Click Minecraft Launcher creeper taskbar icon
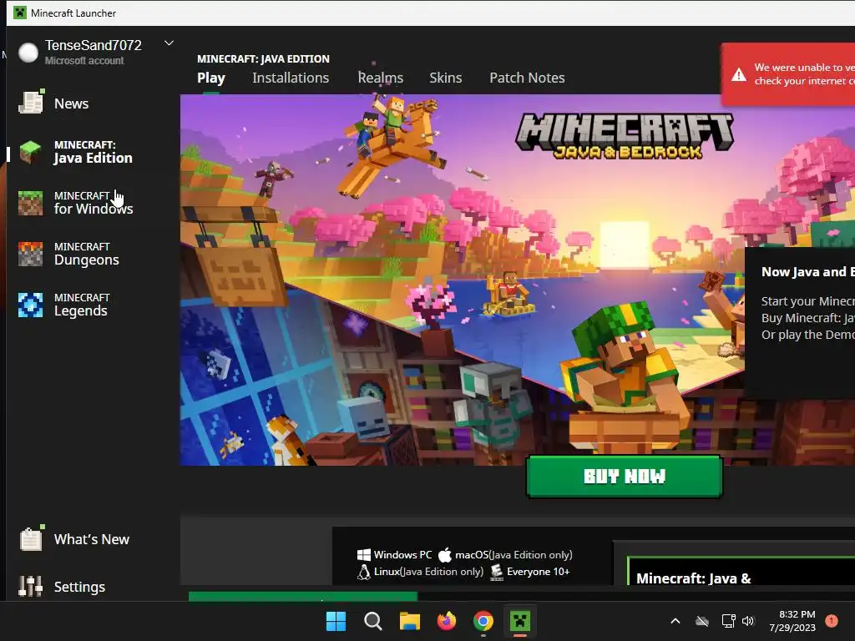Screen dimensions: 855x641 coord(520,621)
